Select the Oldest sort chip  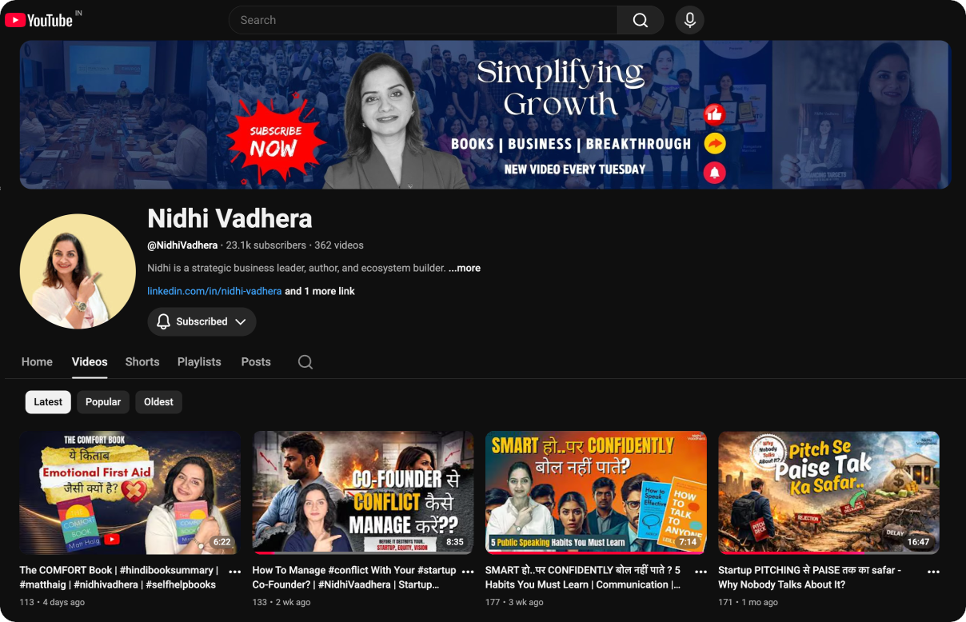(158, 402)
